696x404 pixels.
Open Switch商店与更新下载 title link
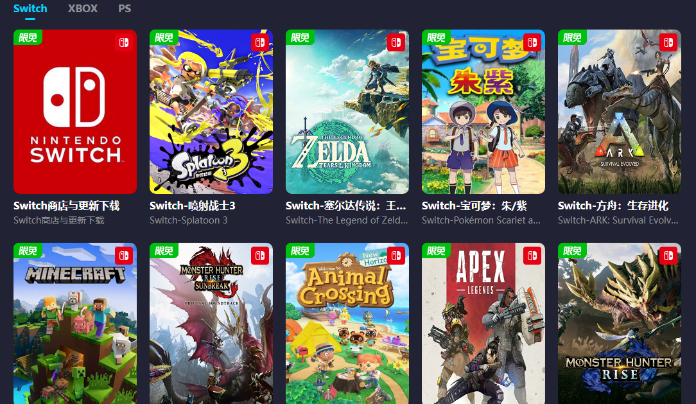(67, 206)
